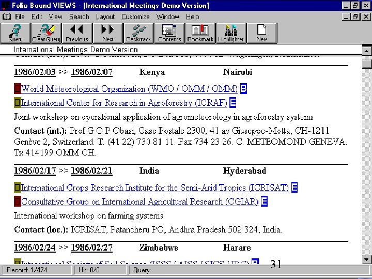Screen dimensions: 372x279
Task: Click the 'Kenya' country heading
Action: click(152, 72)
